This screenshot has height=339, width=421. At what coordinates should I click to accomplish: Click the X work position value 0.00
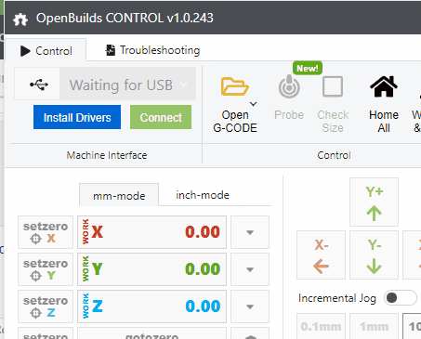click(x=203, y=232)
